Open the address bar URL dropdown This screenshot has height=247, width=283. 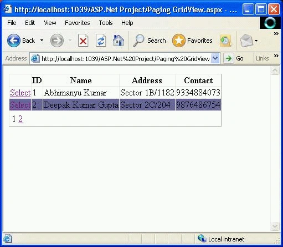pos(215,58)
